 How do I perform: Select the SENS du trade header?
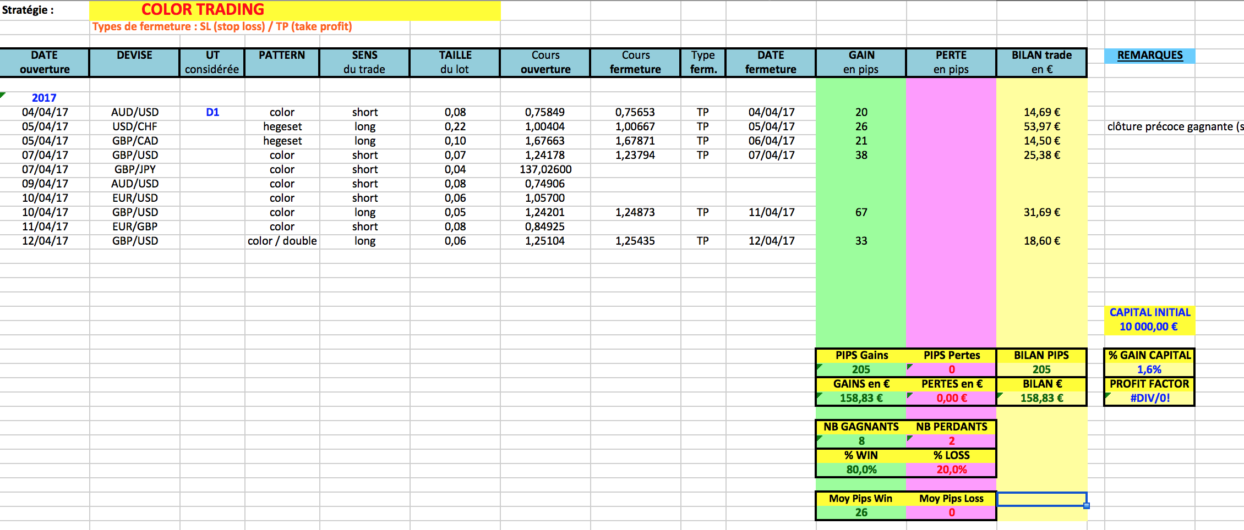click(364, 62)
